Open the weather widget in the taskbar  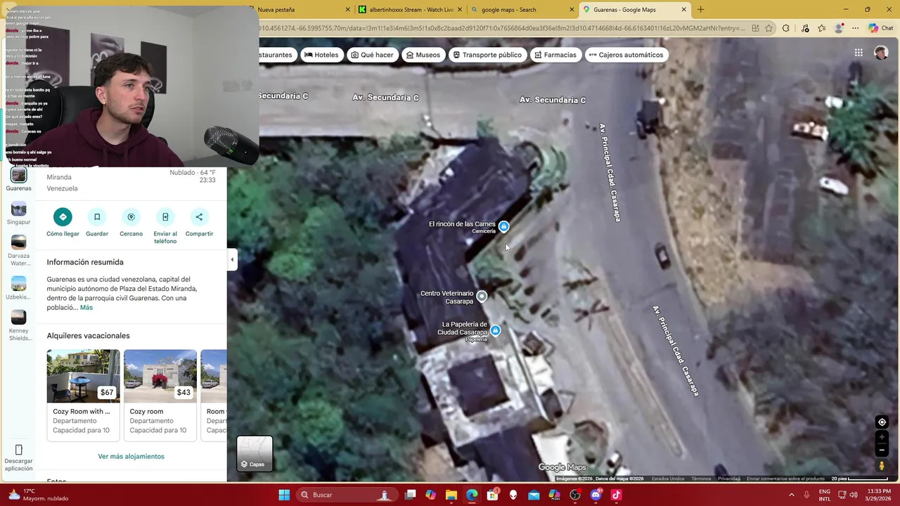pos(38,495)
